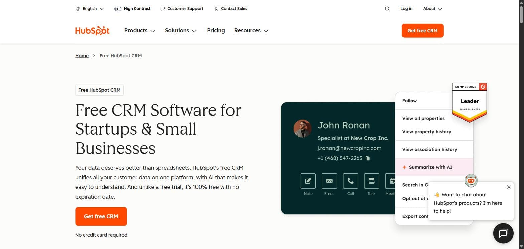Viewport: 524px width, 249px height.
Task: Click the John Ronan name heading
Action: pyautogui.click(x=344, y=125)
